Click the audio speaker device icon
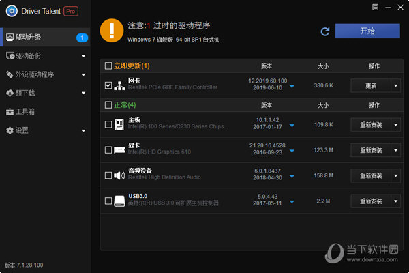Image resolution: width=409 pixels, height=273 pixels. pyautogui.click(x=119, y=175)
